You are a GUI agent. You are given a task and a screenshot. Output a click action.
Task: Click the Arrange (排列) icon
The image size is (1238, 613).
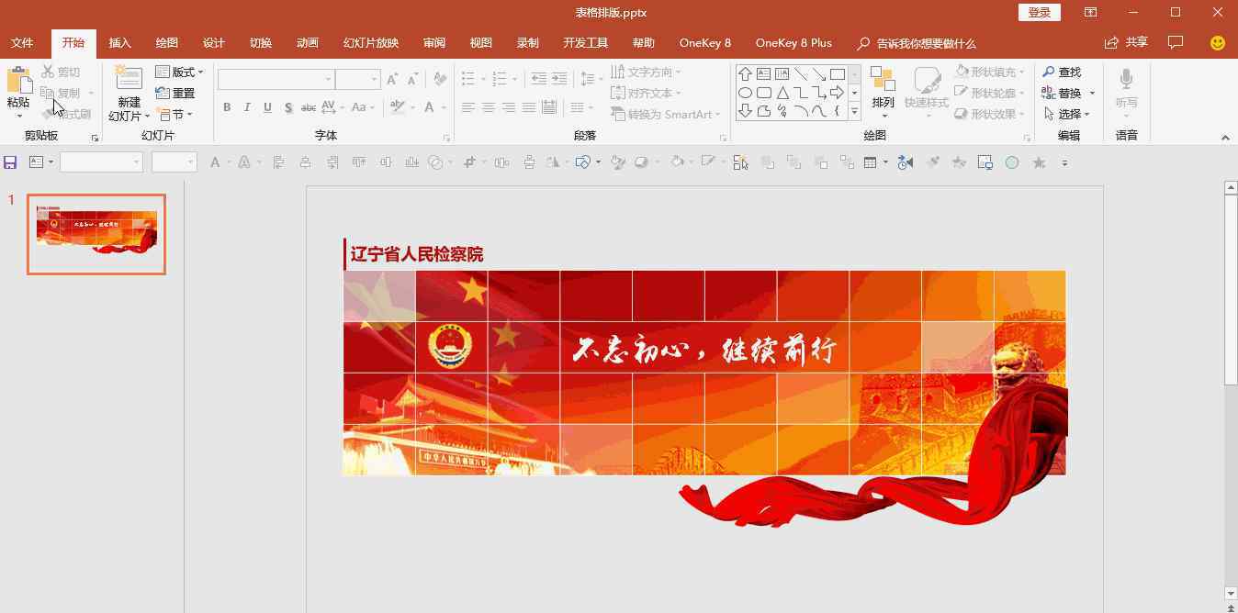tap(883, 83)
